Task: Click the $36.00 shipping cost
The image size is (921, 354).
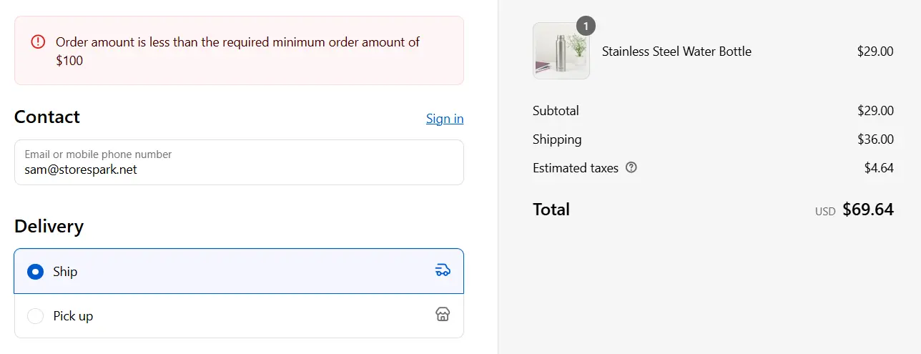Action: pos(875,139)
